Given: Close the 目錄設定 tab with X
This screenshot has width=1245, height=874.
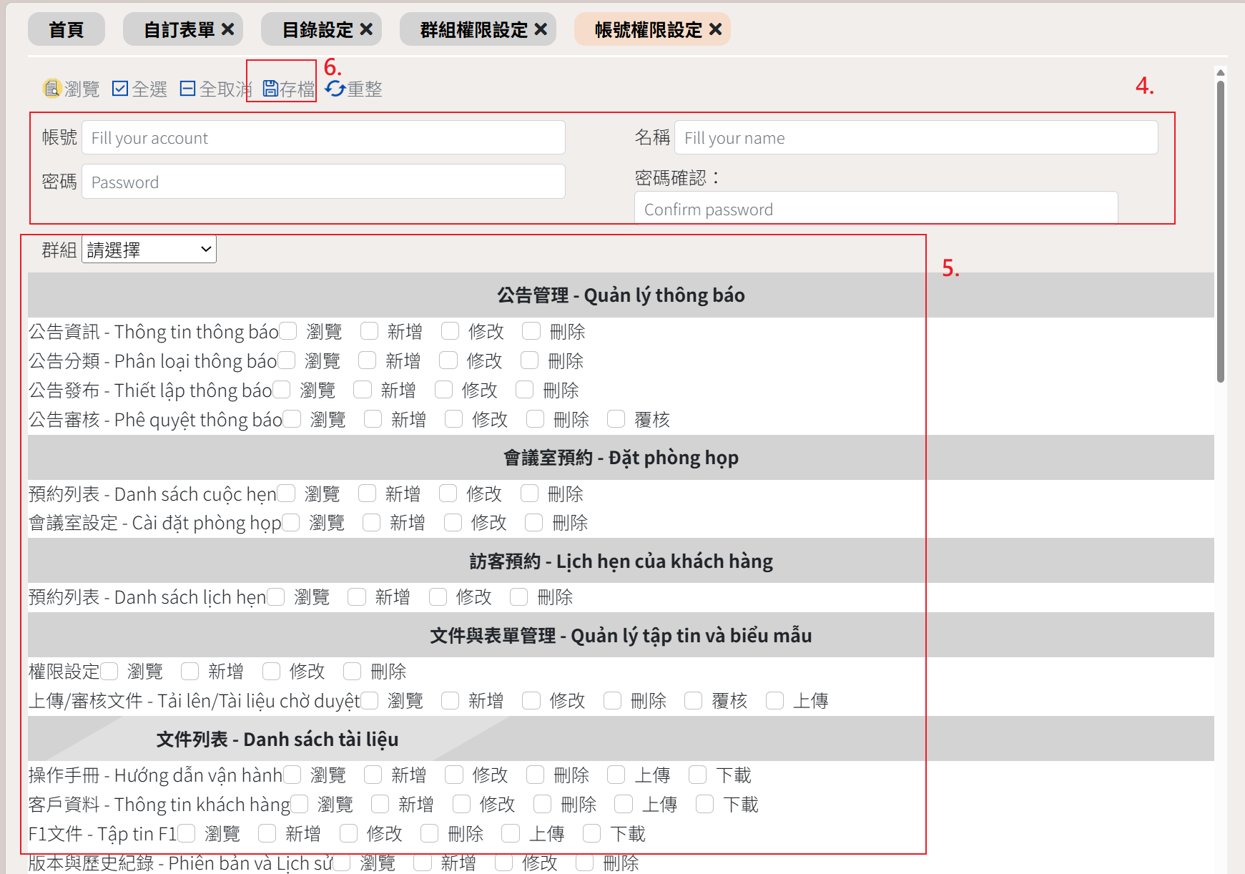Looking at the screenshot, I should click(366, 29).
